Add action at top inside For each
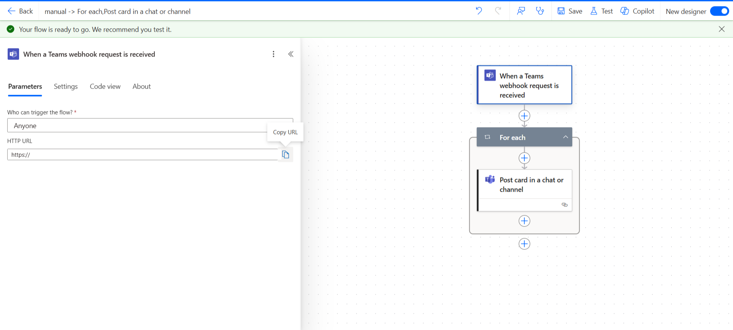This screenshot has height=330, width=733. (525, 158)
